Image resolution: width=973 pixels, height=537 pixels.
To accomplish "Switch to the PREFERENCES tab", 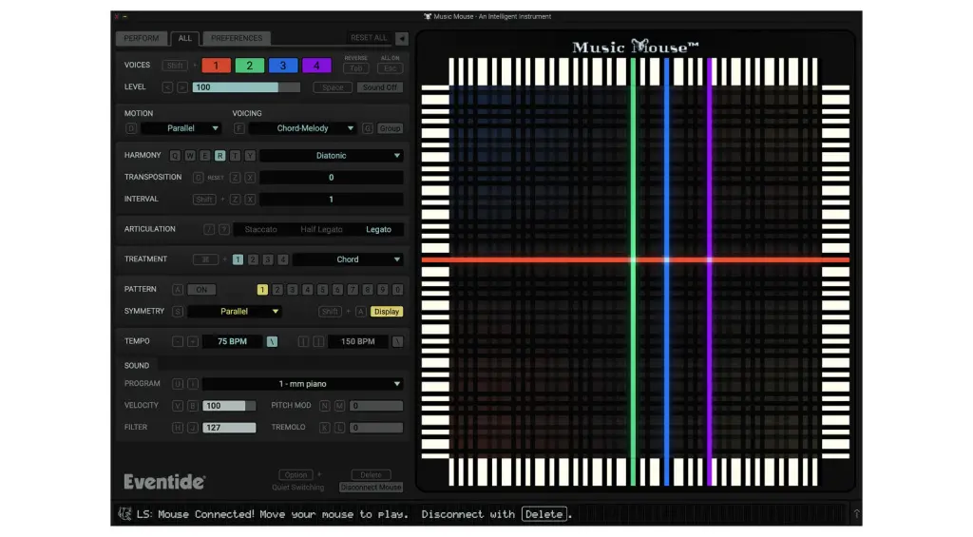I will 237,38.
